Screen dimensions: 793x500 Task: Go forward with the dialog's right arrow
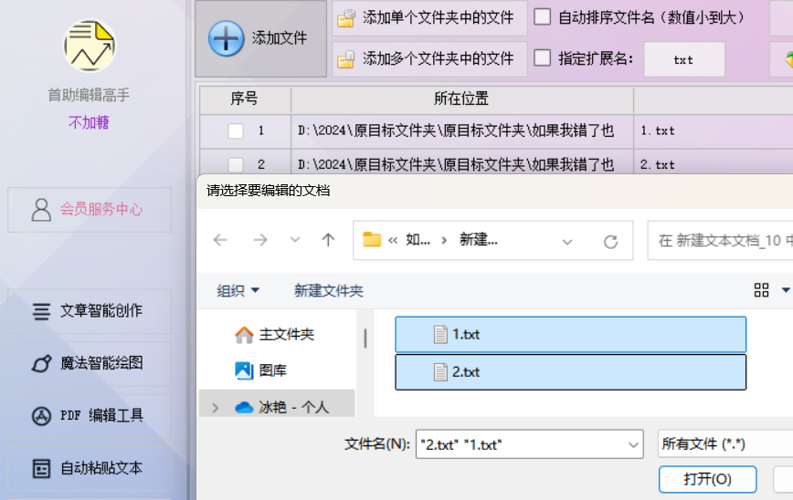coord(260,240)
